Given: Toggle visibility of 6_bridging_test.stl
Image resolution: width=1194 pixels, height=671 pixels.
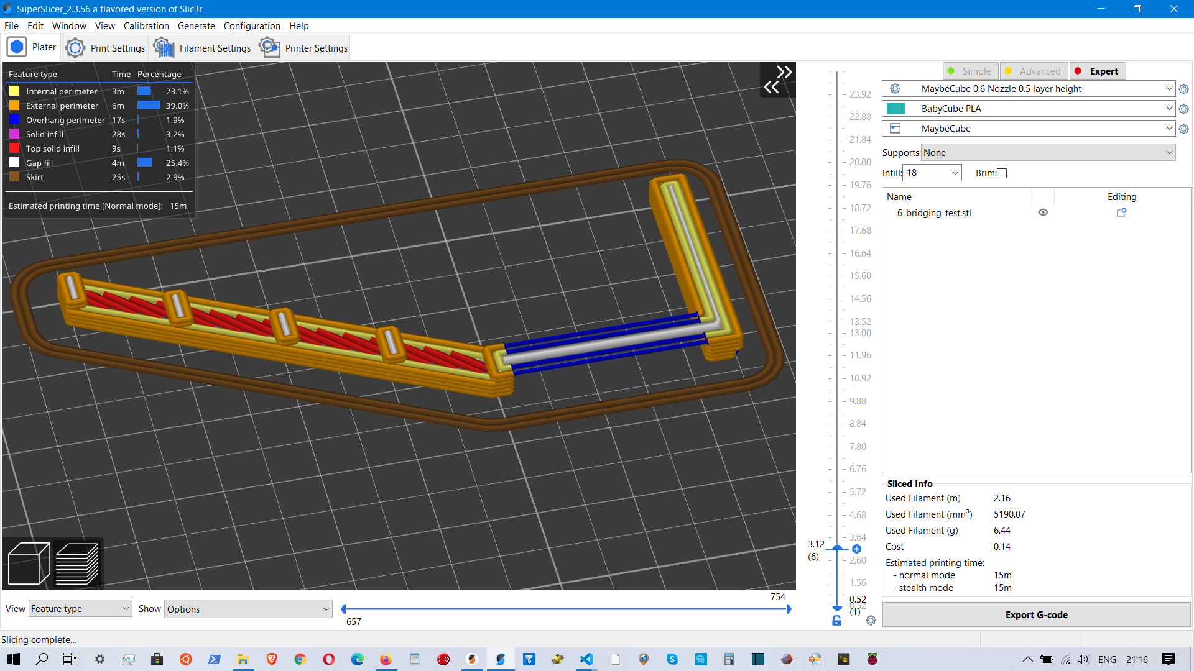Looking at the screenshot, I should click(x=1043, y=212).
